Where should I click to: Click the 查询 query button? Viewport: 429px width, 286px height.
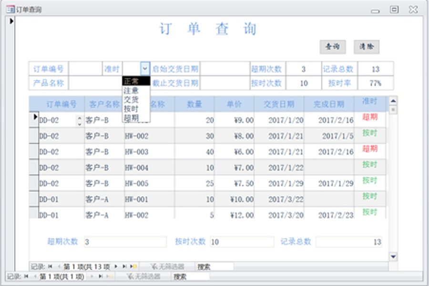tap(332, 47)
